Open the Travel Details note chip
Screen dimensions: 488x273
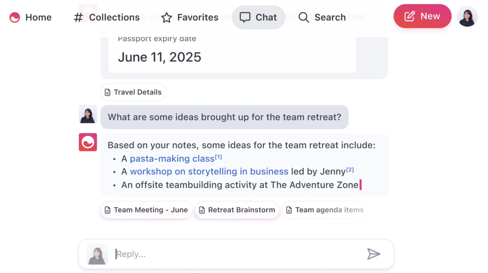[133, 92]
